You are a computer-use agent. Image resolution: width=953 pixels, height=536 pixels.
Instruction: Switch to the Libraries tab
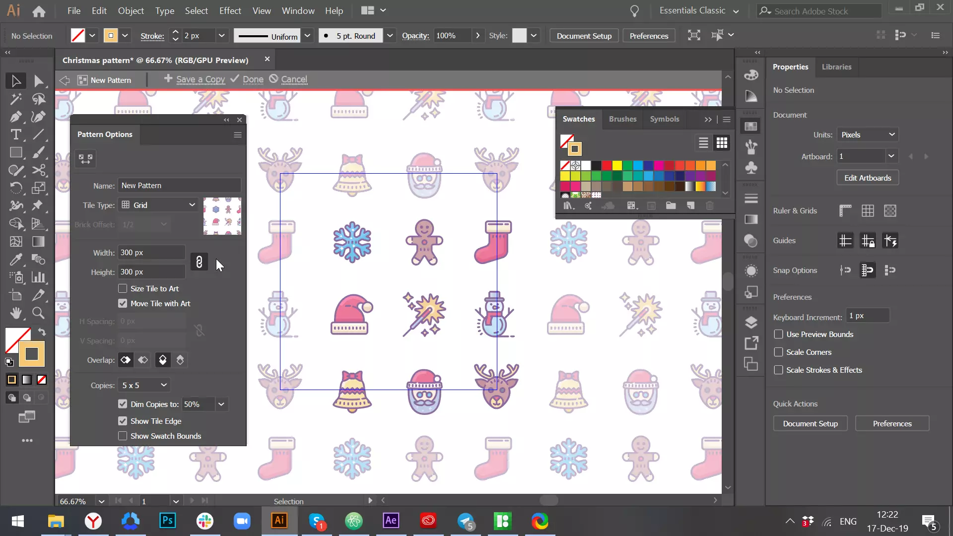tap(836, 67)
